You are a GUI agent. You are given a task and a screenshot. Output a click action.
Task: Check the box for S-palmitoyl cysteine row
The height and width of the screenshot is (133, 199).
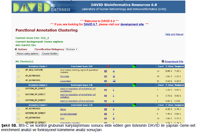pyautogui.click(x=18, y=71)
